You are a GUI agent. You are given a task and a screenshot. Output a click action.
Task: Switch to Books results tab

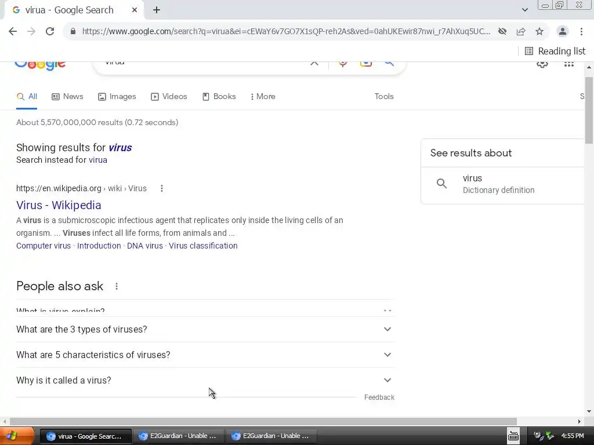click(219, 97)
